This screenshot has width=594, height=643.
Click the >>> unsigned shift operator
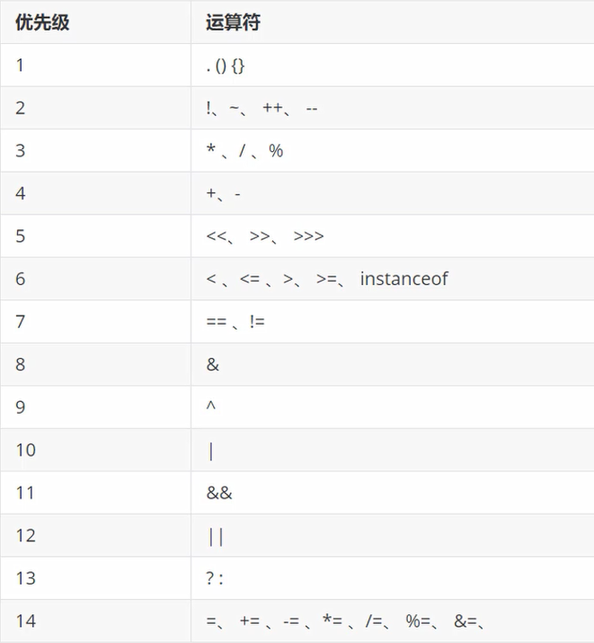308,237
